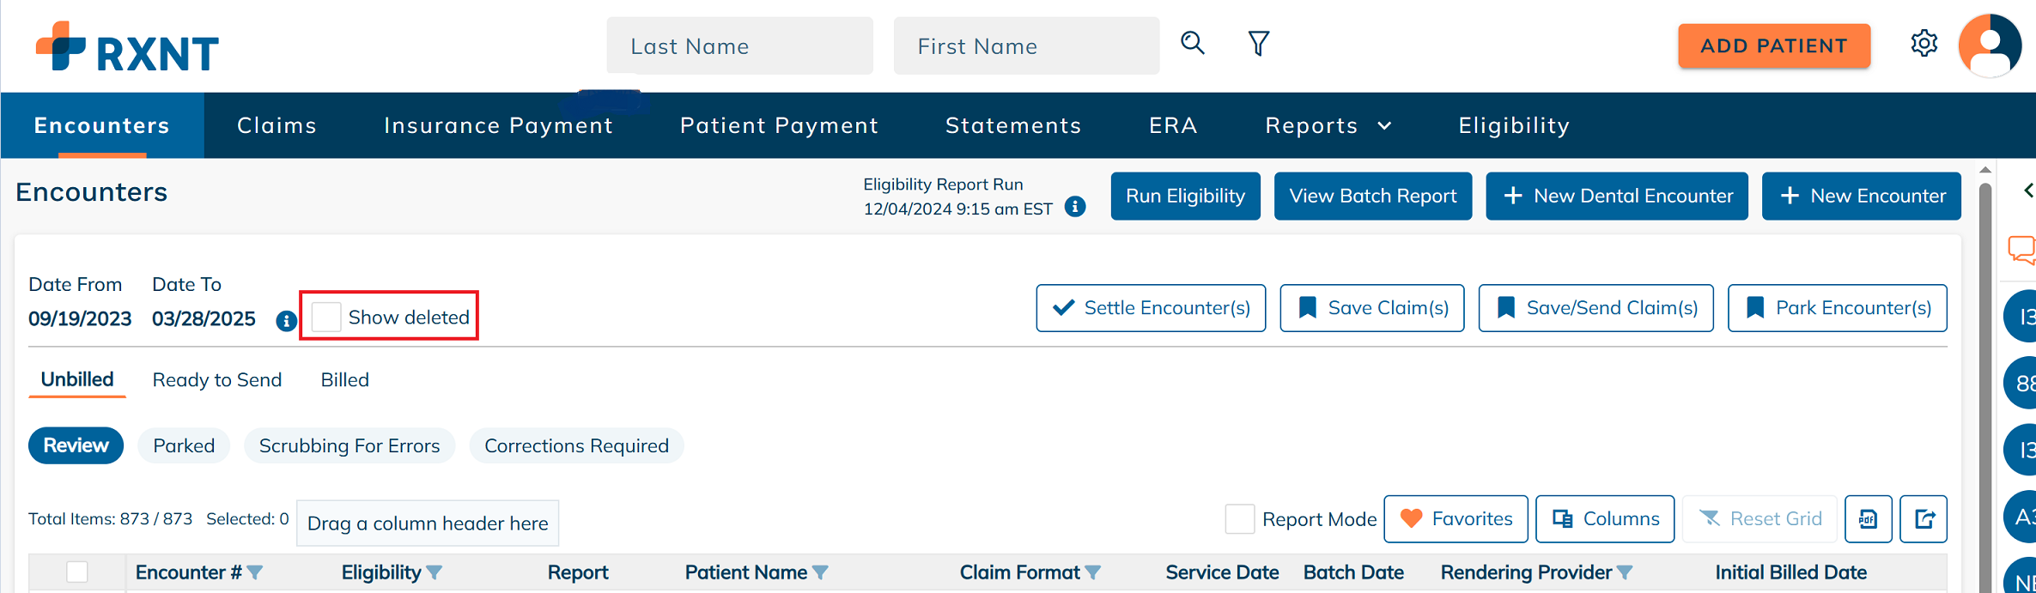Open Encounter # column filter
Viewport: 2036px width, 593px height.
pos(255,572)
